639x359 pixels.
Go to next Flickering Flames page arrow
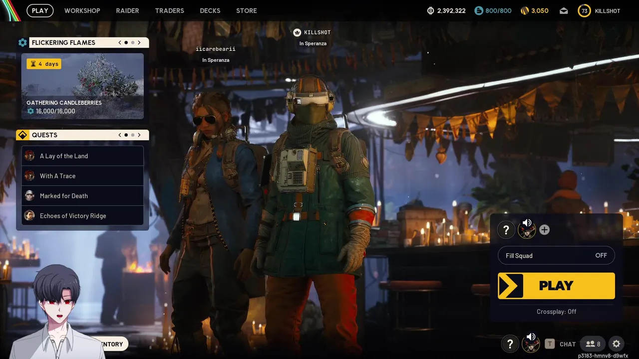pyautogui.click(x=139, y=42)
